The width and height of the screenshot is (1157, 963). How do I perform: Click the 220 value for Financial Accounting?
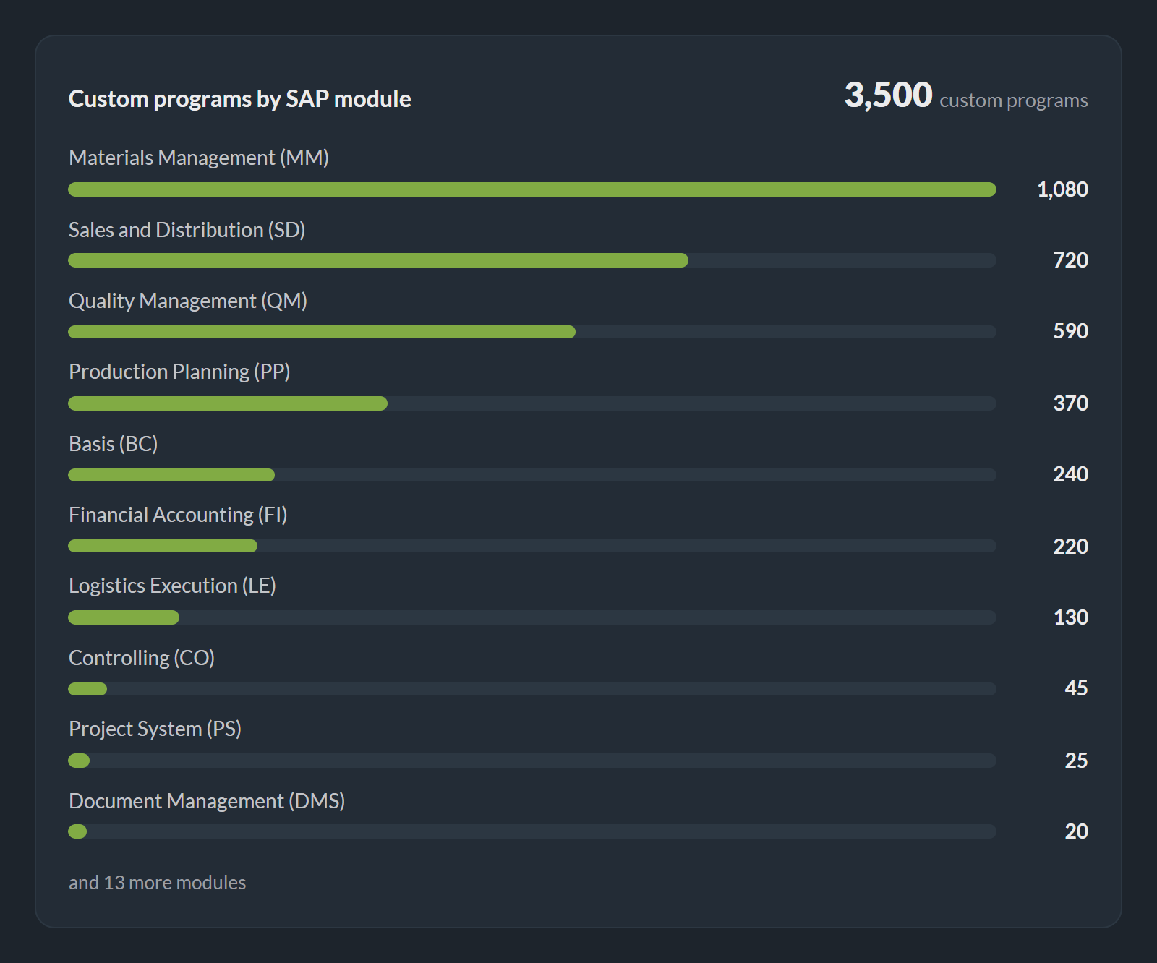1071,547
